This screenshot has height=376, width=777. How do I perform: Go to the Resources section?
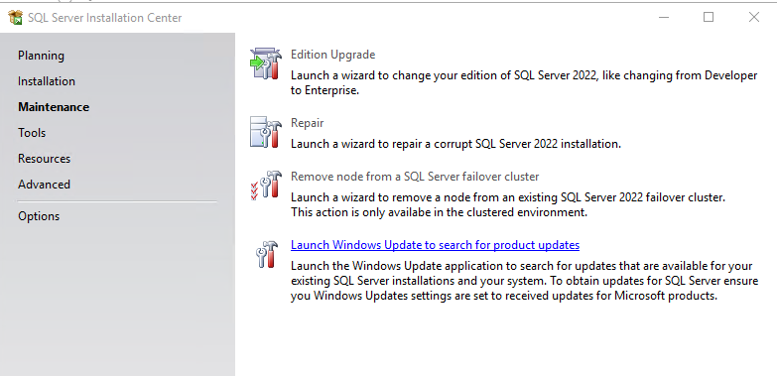coord(44,159)
